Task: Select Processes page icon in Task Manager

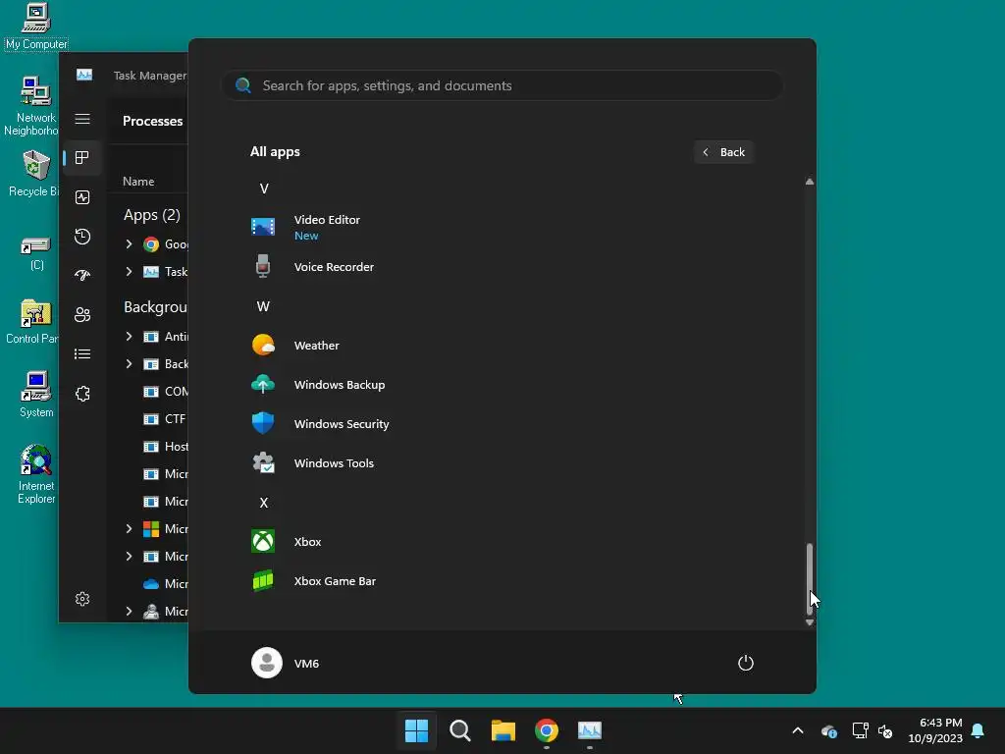Action: [x=82, y=158]
